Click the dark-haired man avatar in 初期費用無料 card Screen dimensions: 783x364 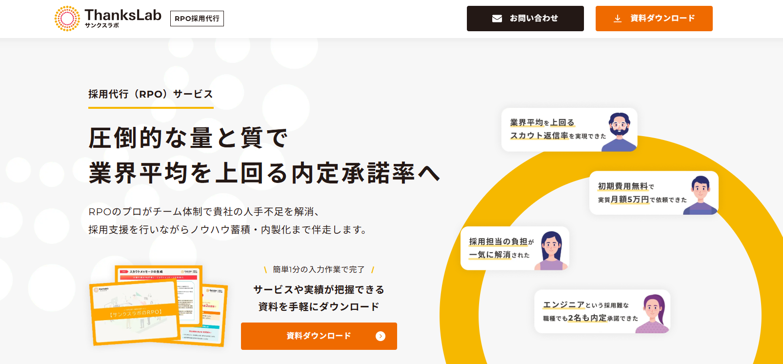pos(701,195)
